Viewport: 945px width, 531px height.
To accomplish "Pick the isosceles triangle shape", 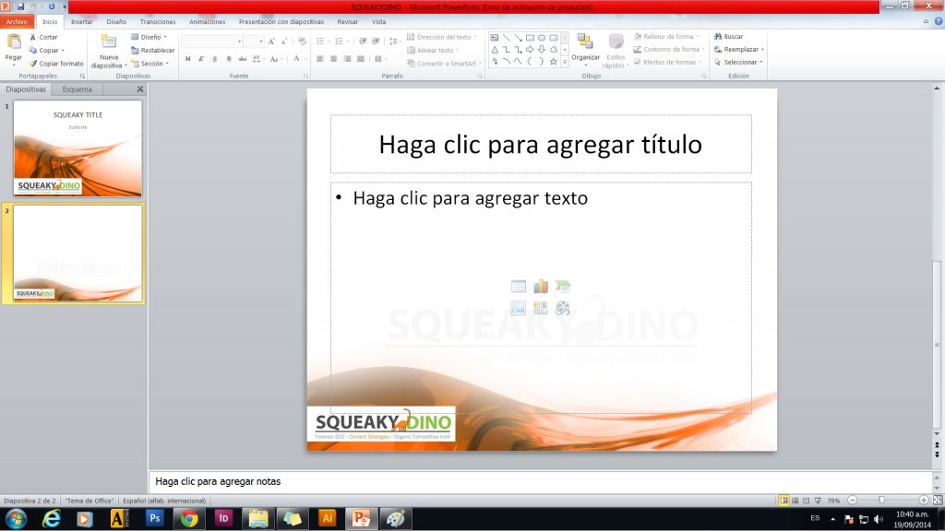I will (x=495, y=50).
